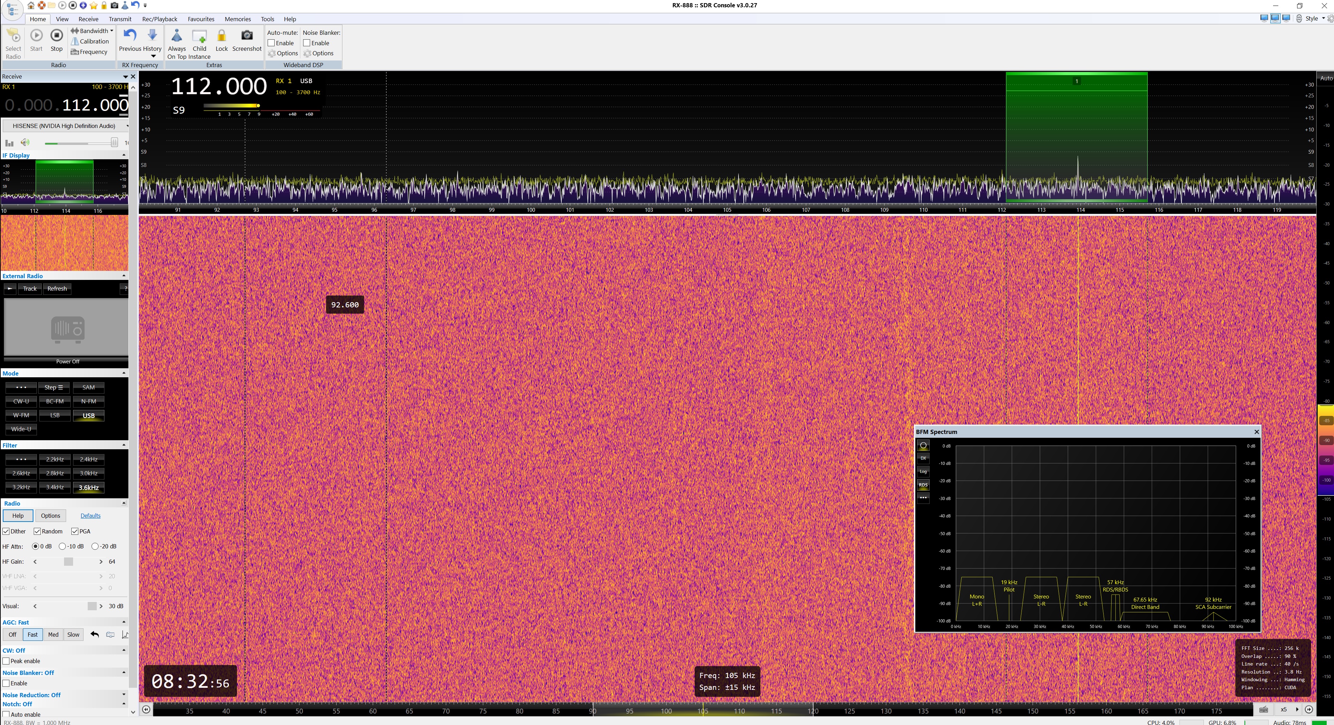1334x725 pixels.
Task: Collapse the IF Display panel
Action: (x=124, y=155)
